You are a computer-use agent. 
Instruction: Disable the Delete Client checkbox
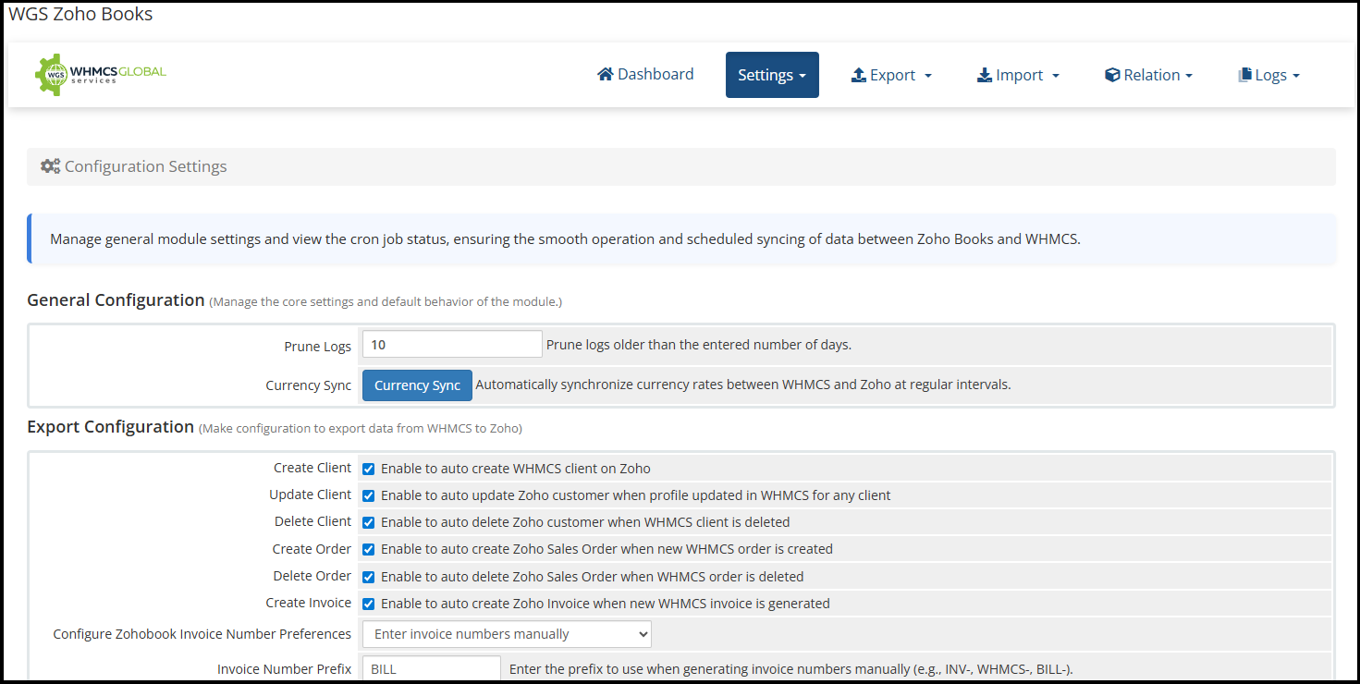pos(369,522)
